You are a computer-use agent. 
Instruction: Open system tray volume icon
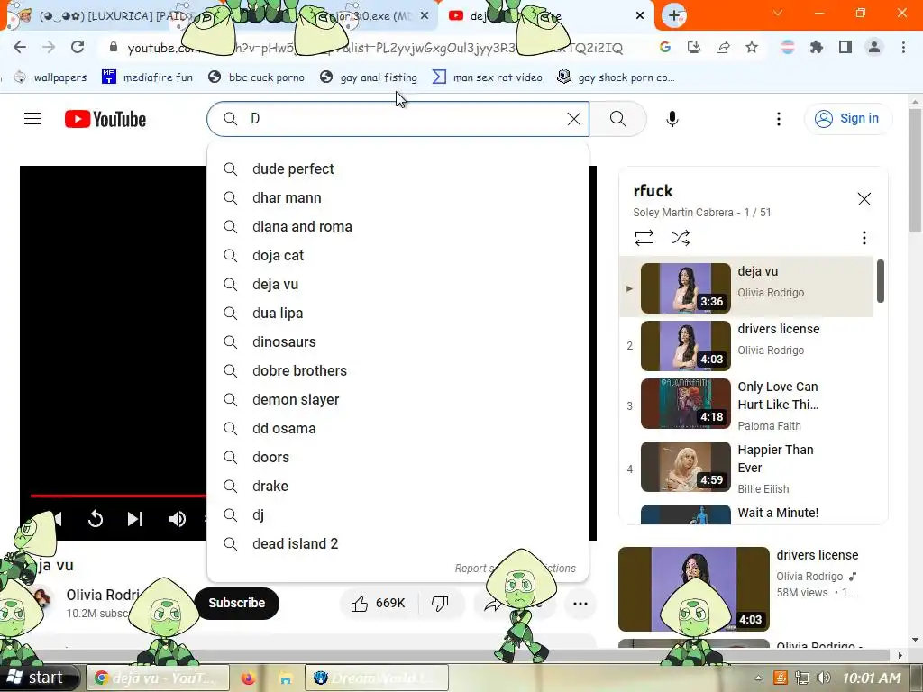coord(824,678)
